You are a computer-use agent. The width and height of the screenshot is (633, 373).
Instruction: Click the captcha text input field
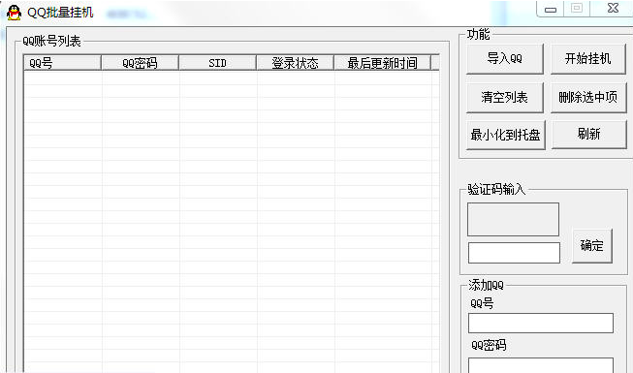click(x=514, y=253)
